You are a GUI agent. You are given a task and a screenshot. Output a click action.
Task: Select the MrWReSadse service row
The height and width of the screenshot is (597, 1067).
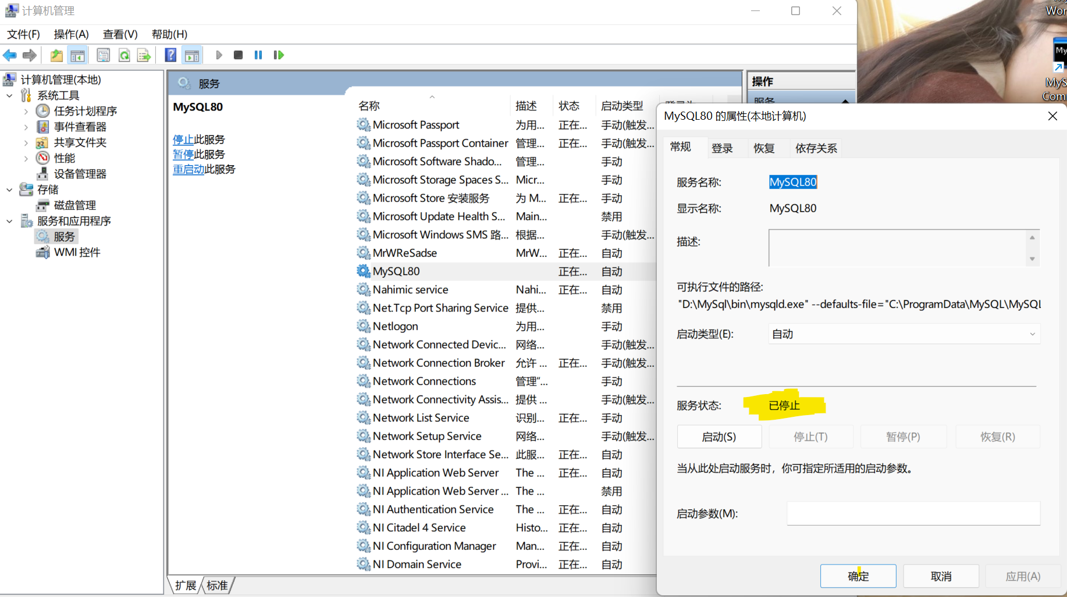point(505,253)
